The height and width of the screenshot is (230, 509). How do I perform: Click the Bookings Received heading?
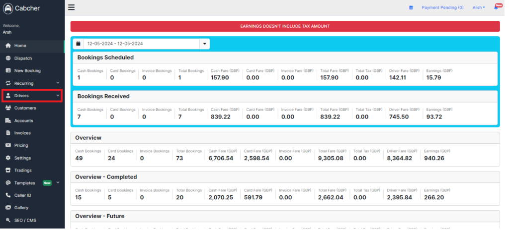pos(103,96)
